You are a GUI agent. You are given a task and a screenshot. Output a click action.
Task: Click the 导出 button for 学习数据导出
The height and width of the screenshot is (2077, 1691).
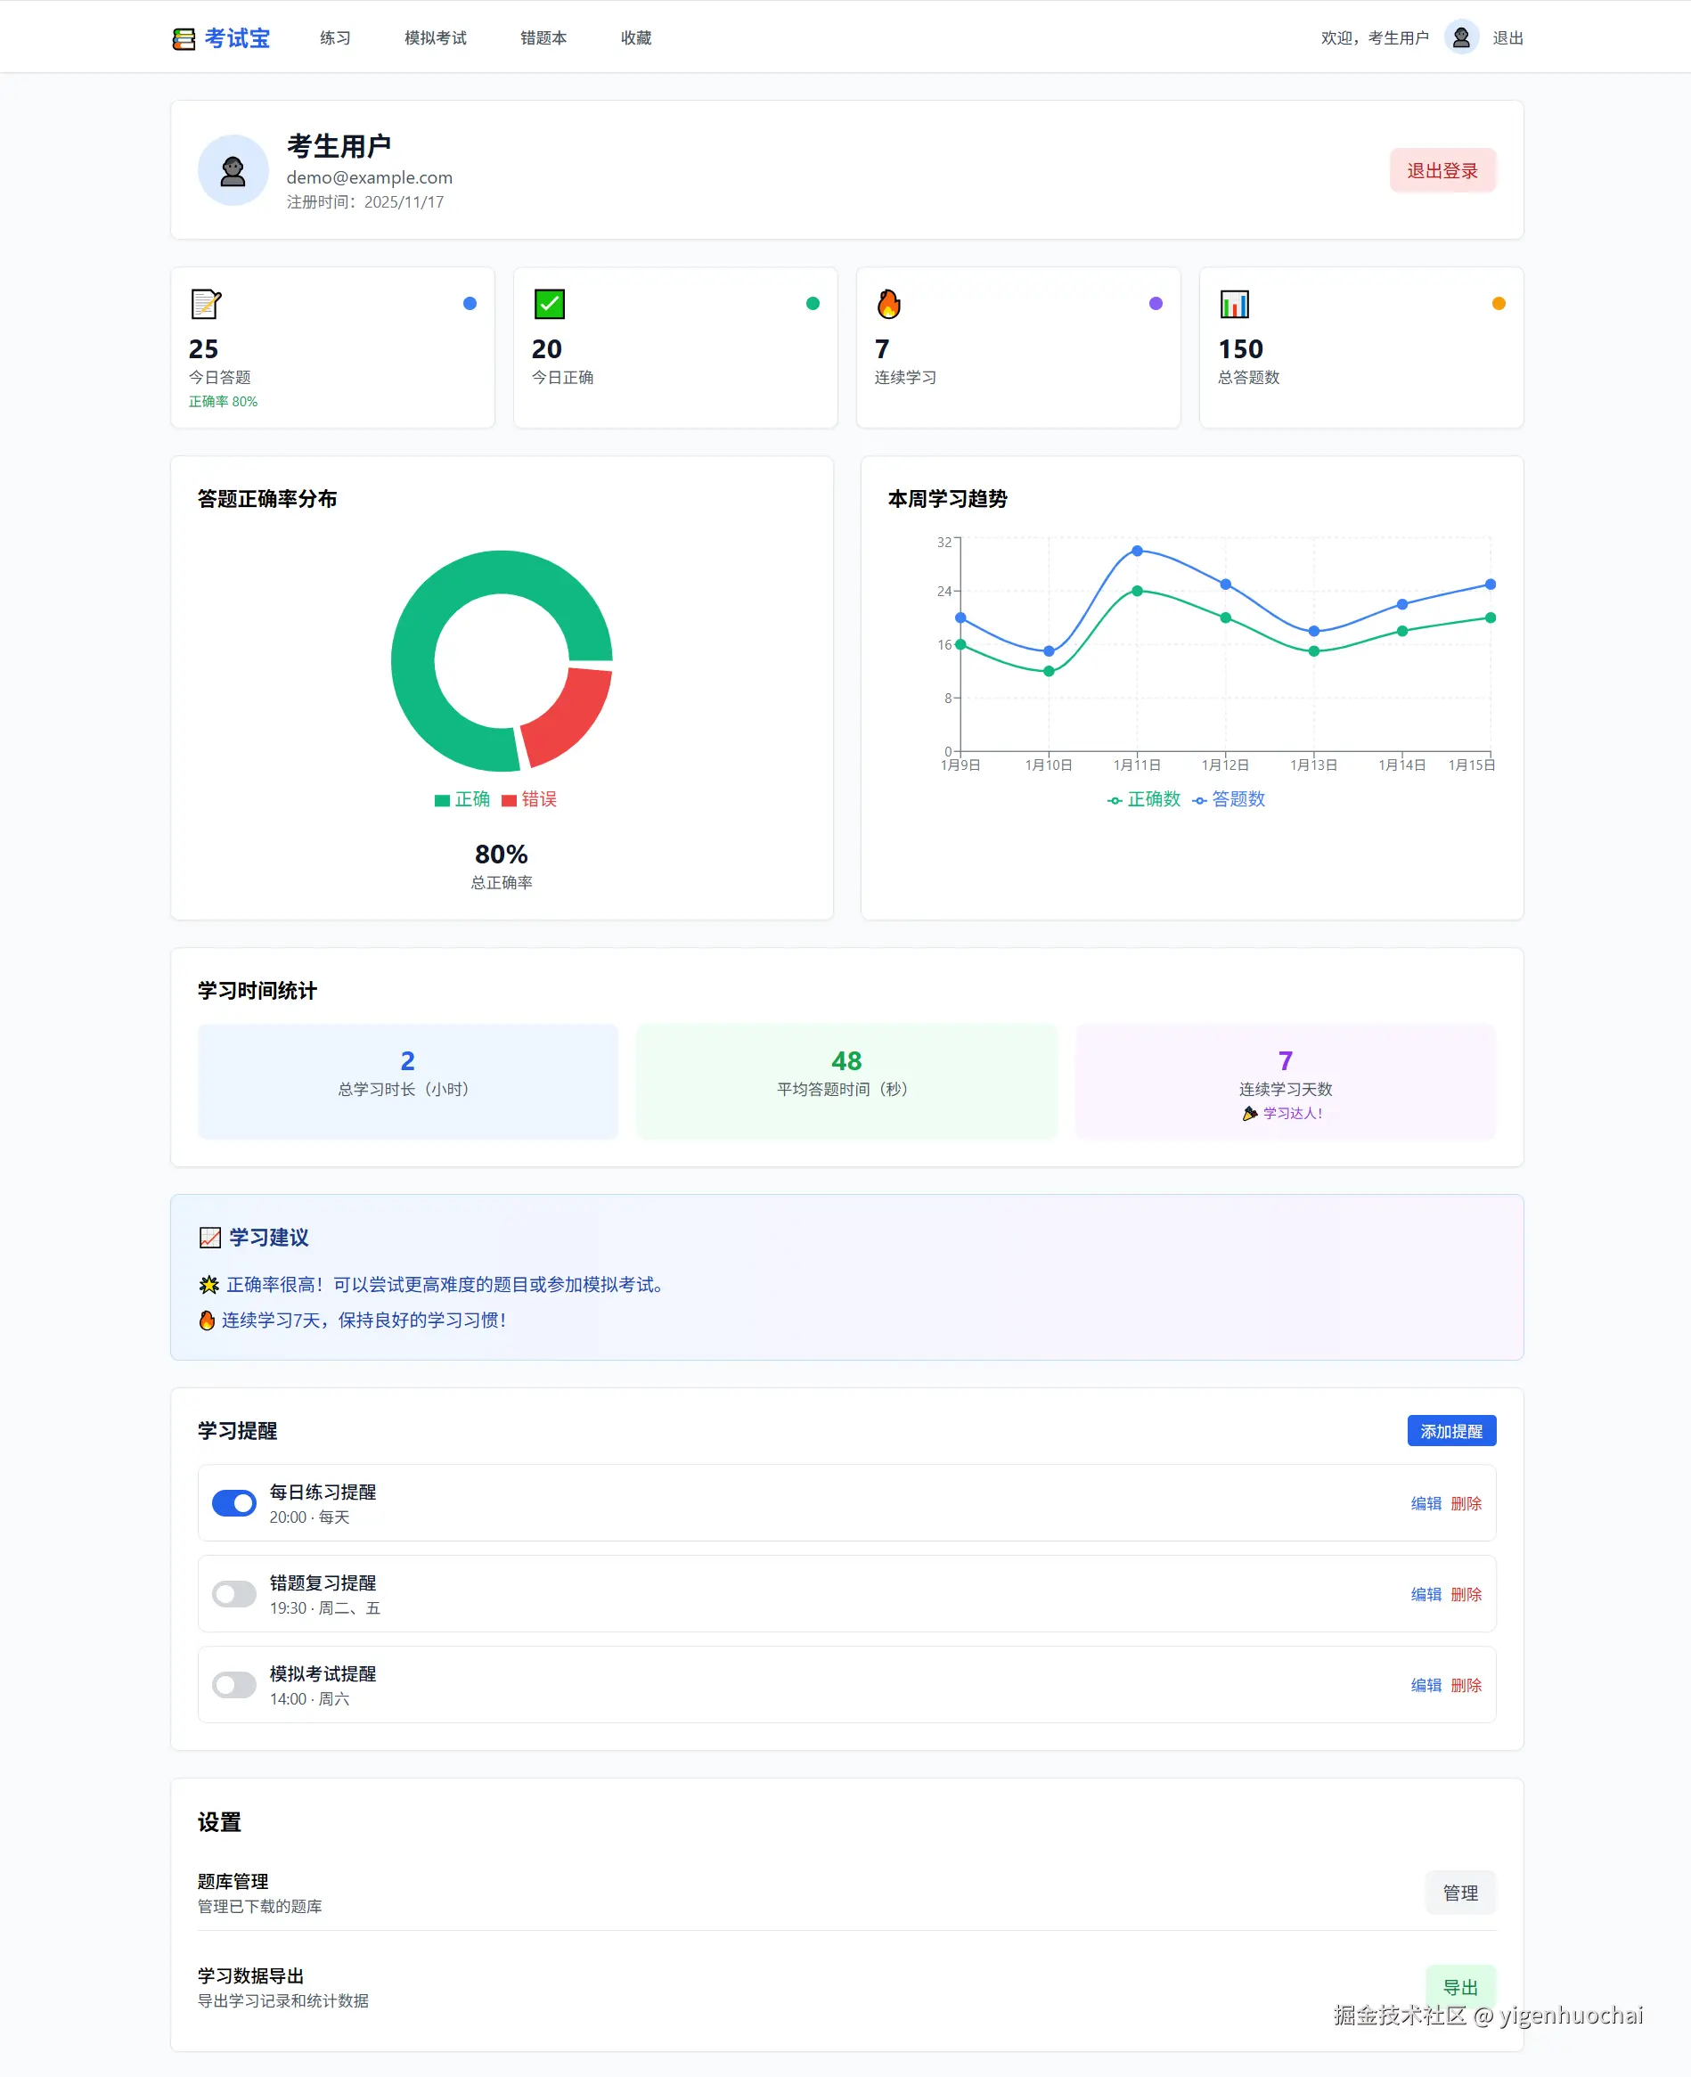coord(1460,1987)
